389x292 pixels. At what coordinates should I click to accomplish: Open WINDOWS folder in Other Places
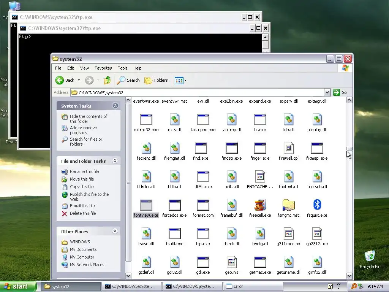(80, 241)
